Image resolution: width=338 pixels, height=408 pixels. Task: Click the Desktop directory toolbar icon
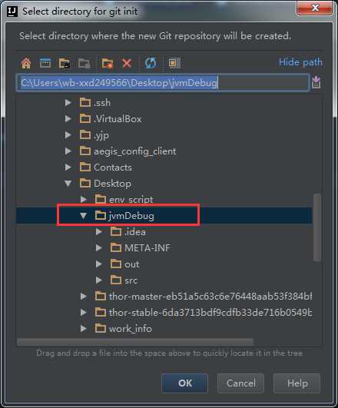pyautogui.click(x=45, y=63)
